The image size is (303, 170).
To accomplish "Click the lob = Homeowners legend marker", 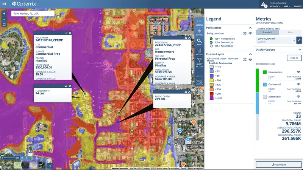I will [211, 39].
